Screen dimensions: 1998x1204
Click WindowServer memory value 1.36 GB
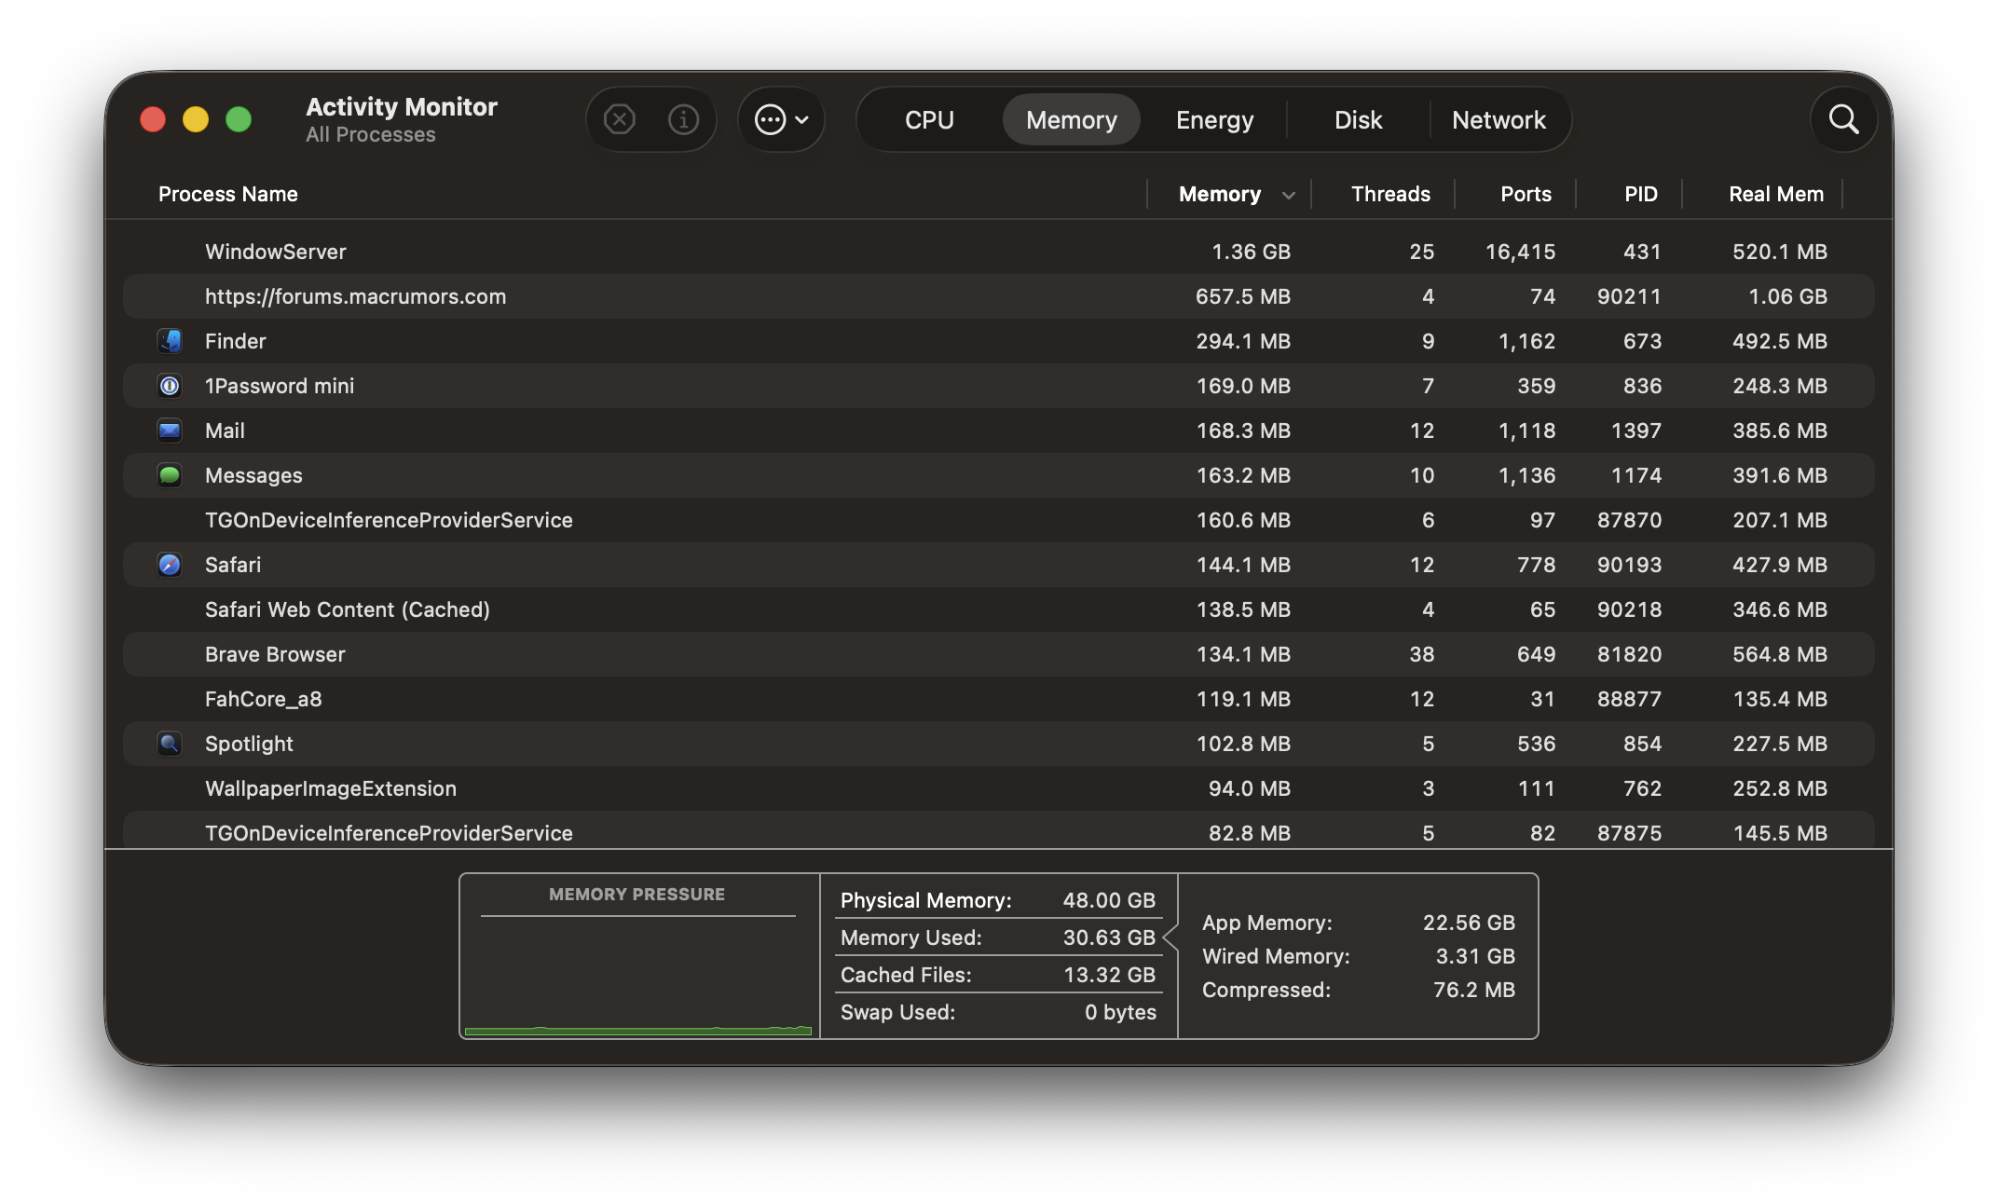pyautogui.click(x=1251, y=252)
